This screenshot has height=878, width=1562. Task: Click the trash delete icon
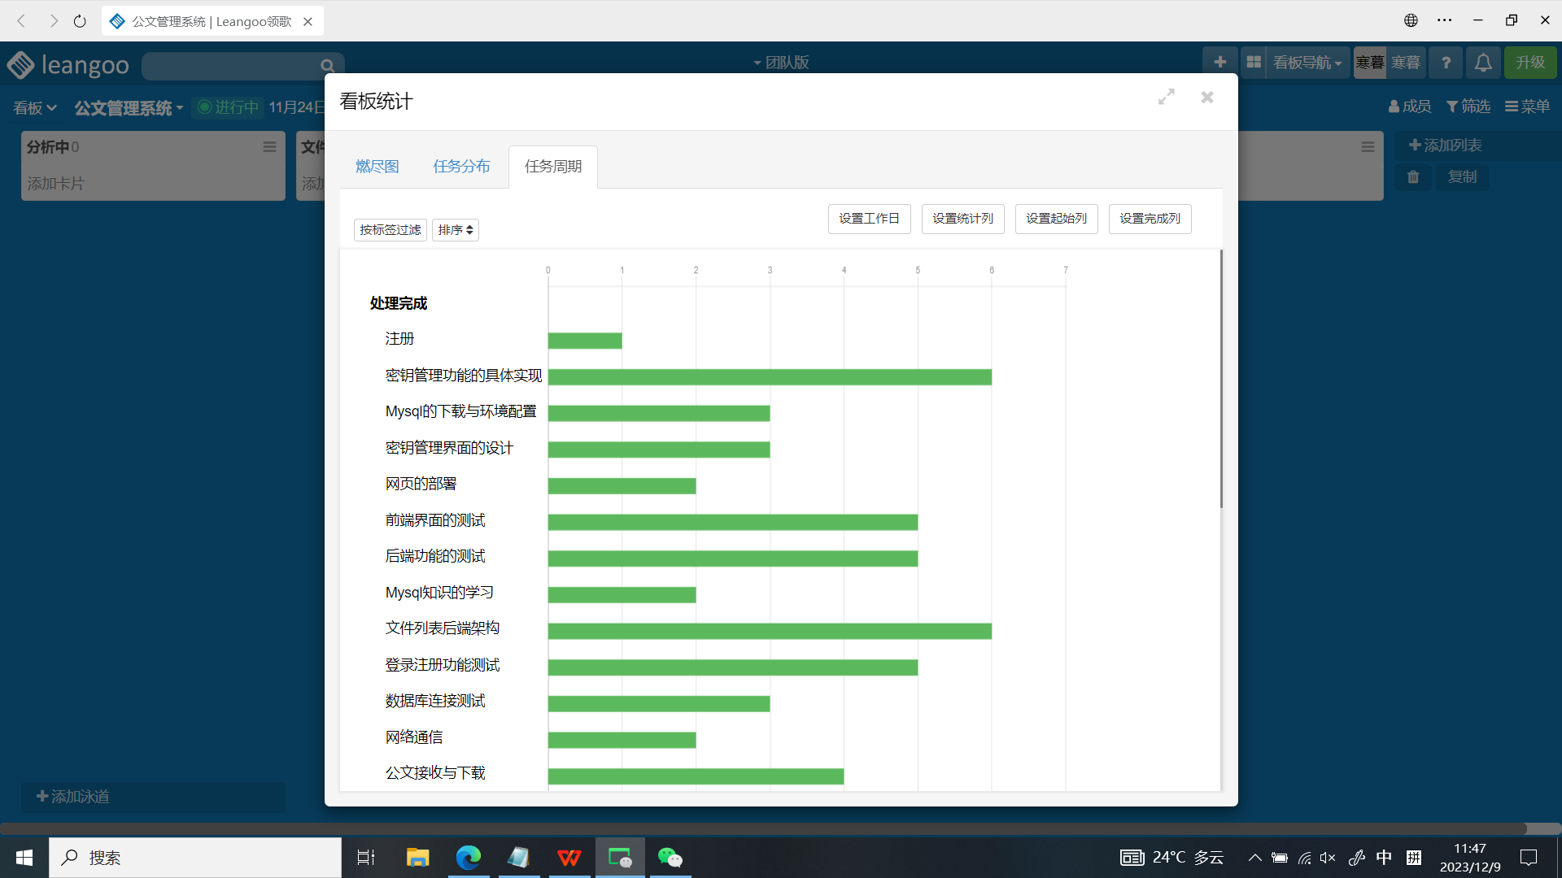pos(1413,177)
